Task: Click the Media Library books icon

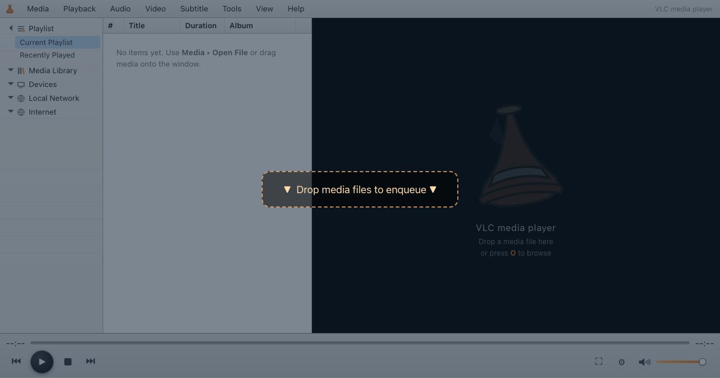Action: point(21,70)
